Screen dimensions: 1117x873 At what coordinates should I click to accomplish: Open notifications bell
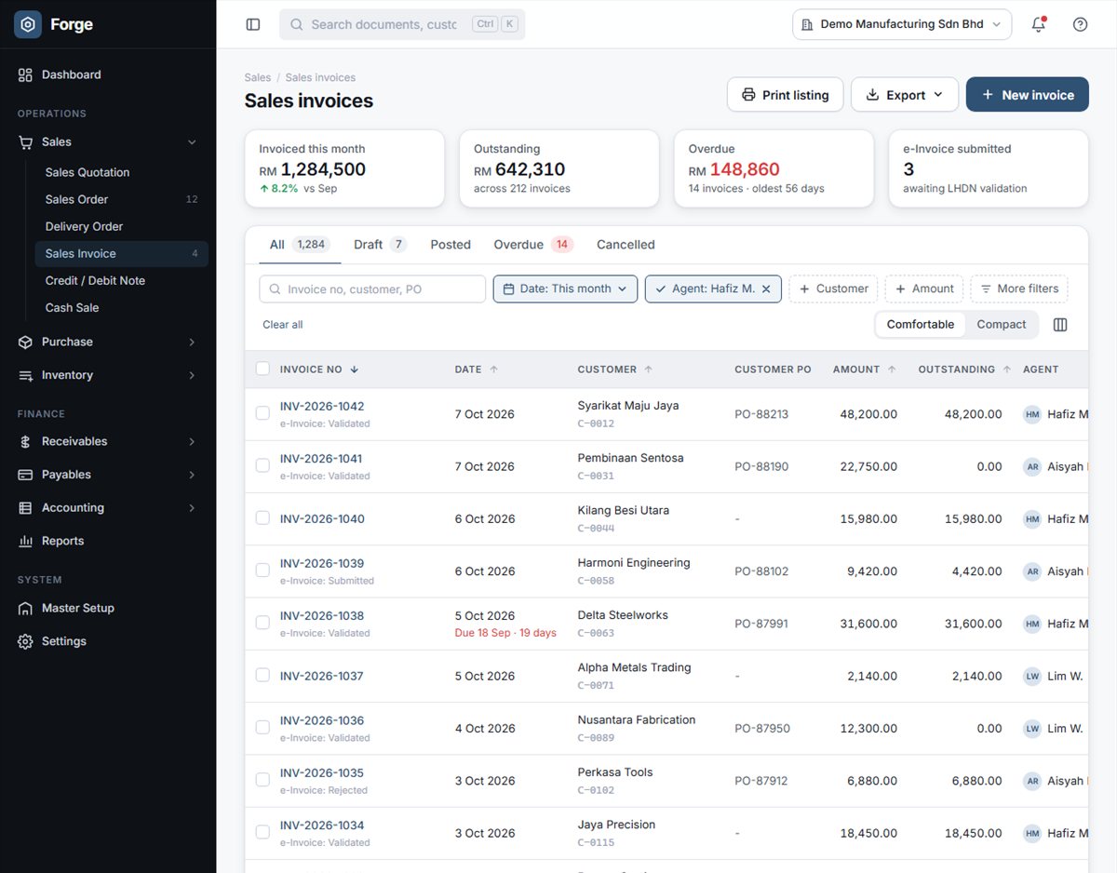(1039, 24)
